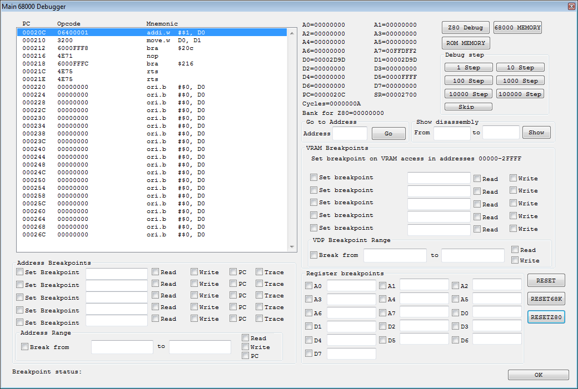Close the Main 68000 Debugger window
Image resolution: width=578 pixels, height=389 pixels.
click(571, 6)
